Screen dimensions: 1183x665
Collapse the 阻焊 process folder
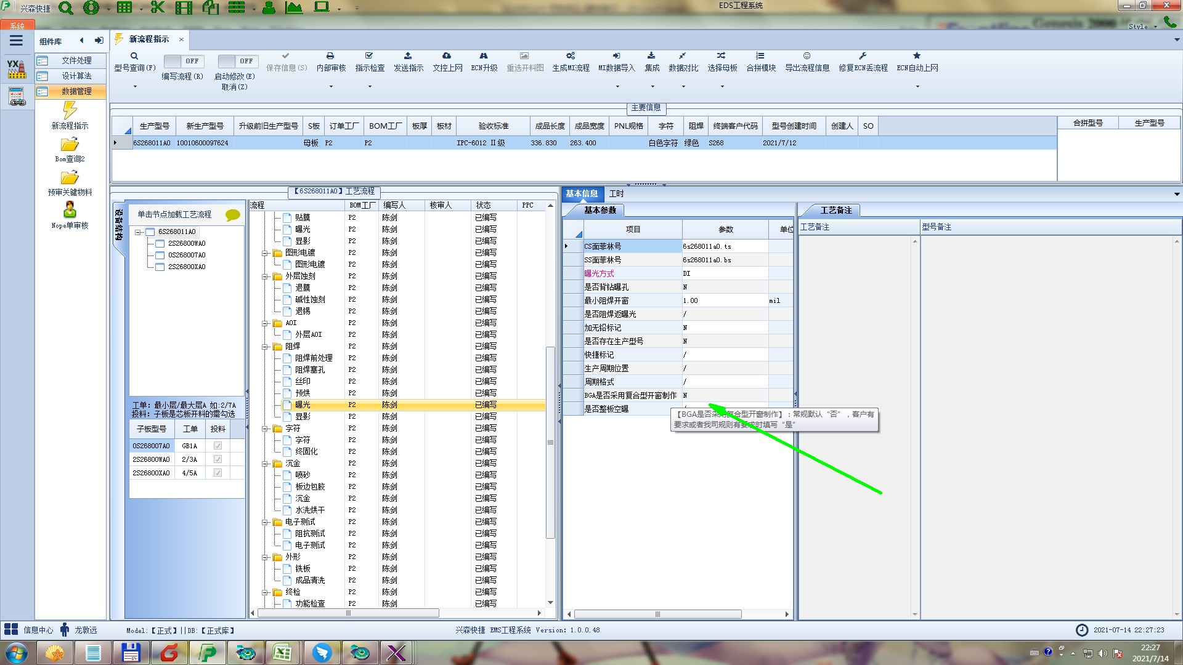264,347
